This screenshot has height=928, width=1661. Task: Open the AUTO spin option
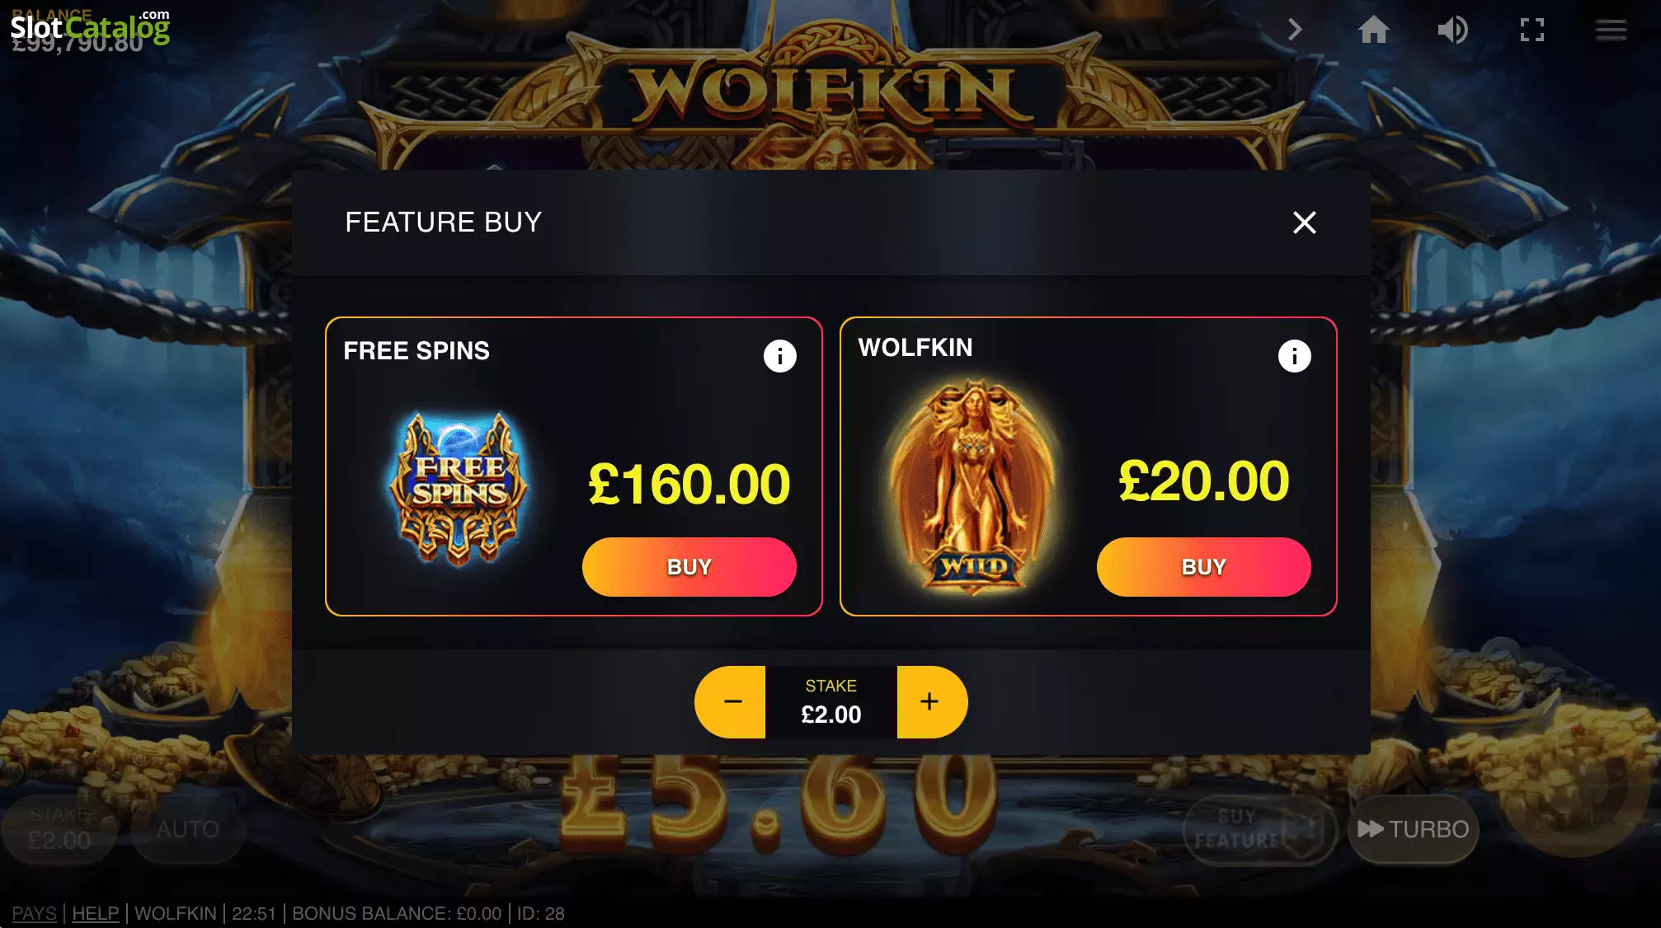[x=188, y=829]
